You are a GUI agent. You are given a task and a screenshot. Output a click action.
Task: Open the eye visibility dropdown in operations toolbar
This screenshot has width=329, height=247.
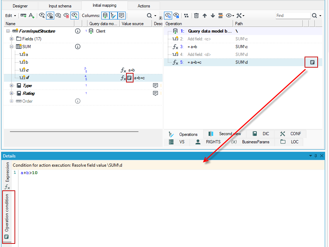click(x=230, y=16)
